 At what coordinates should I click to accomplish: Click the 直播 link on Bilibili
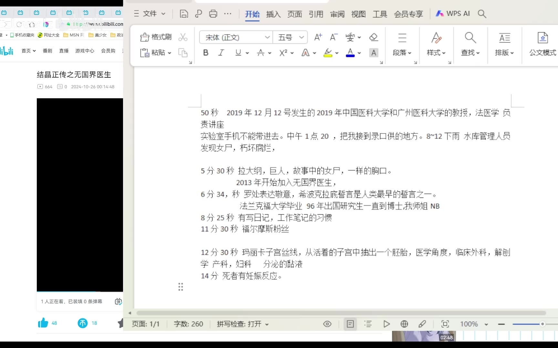point(64,51)
